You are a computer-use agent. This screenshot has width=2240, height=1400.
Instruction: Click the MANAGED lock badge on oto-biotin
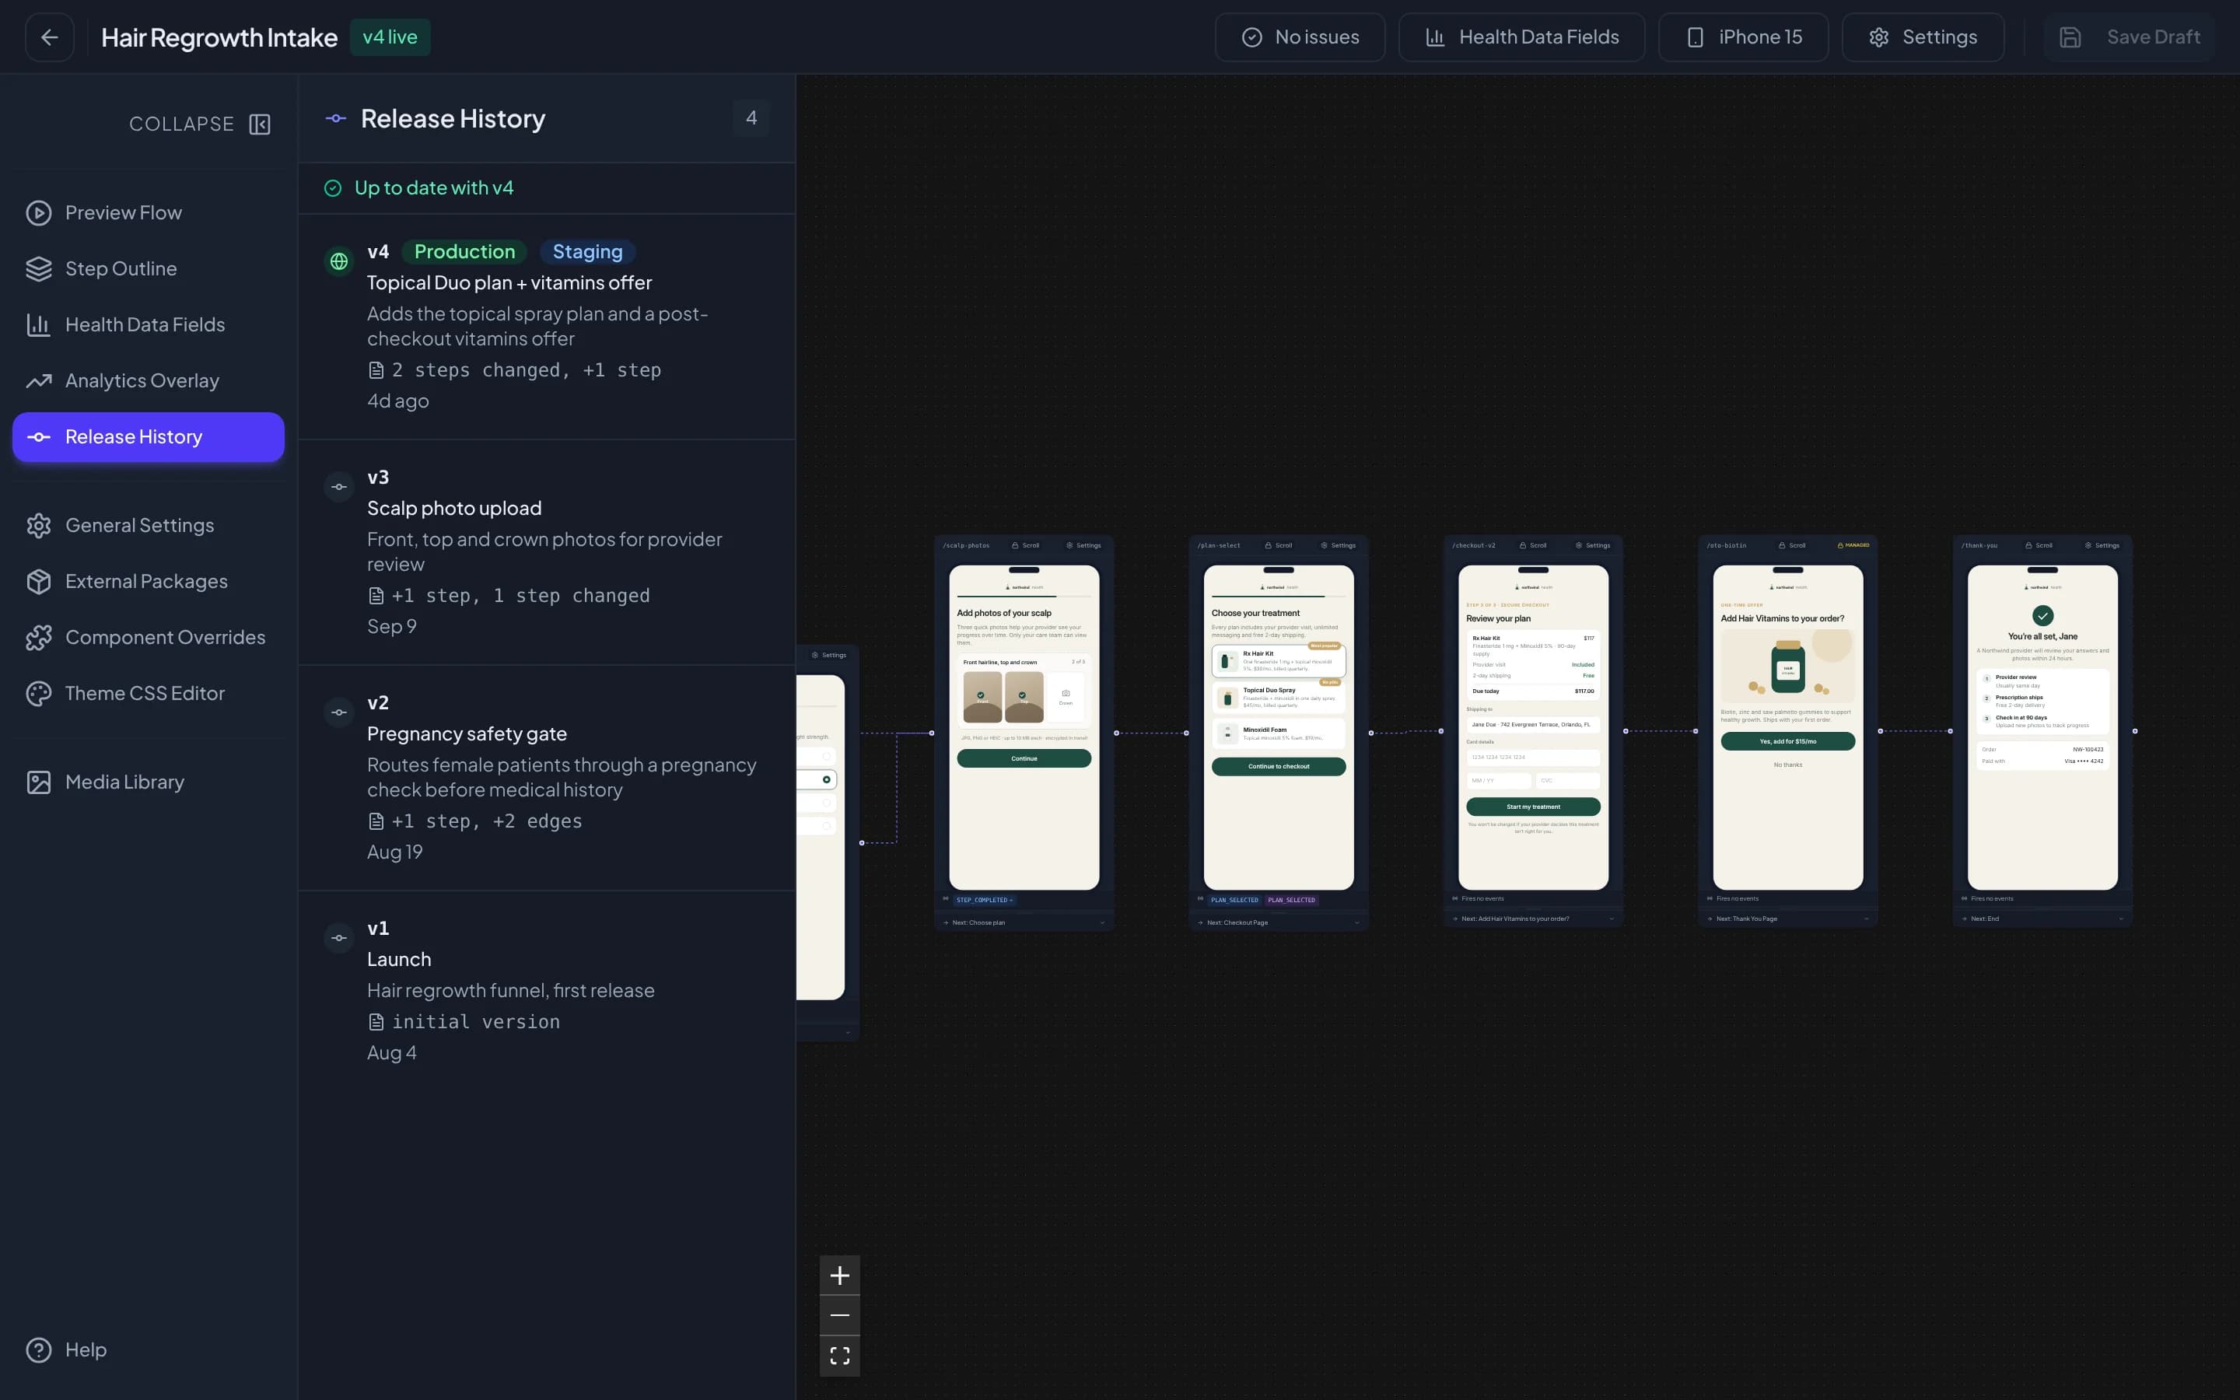point(1853,545)
